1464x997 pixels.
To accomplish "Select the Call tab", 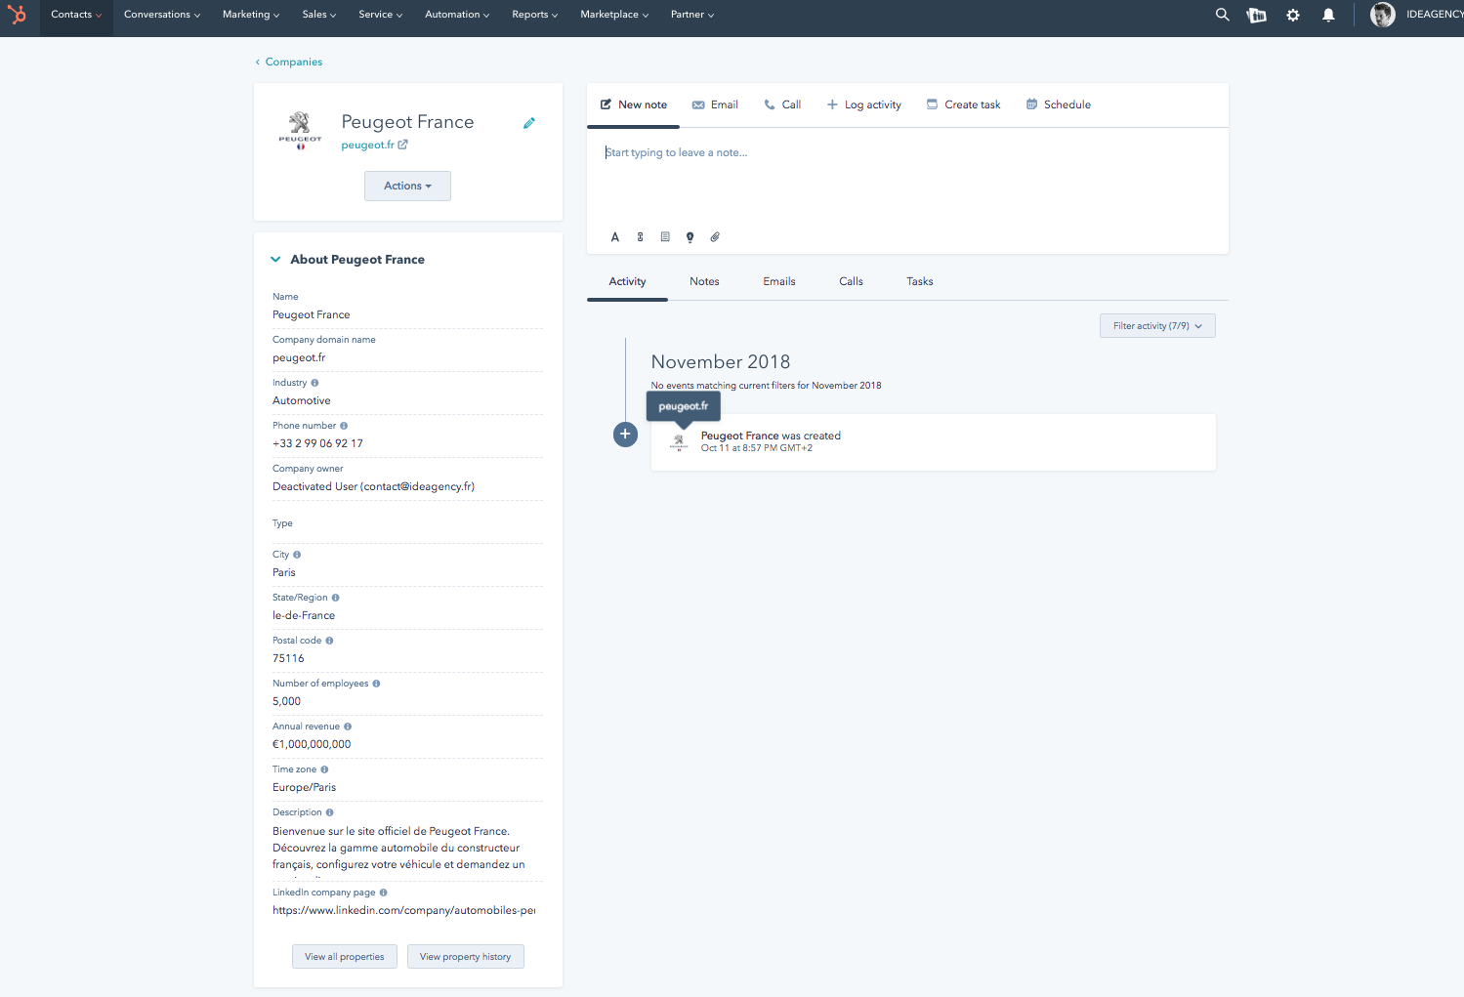I will click(782, 104).
